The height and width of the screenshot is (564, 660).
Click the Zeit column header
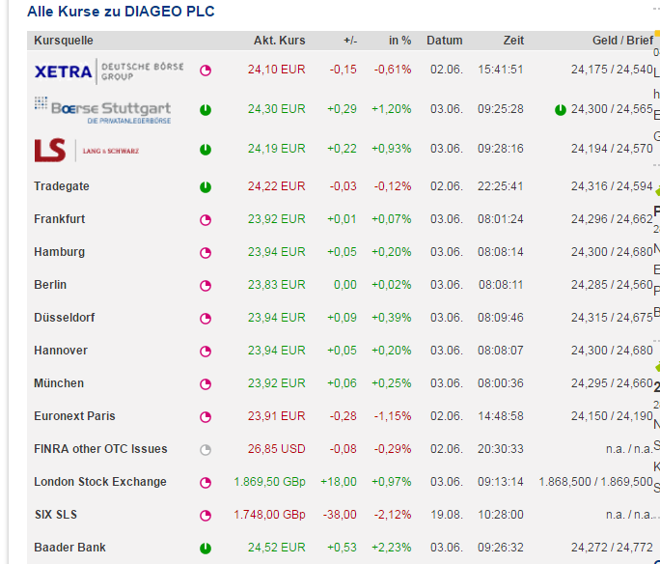(x=513, y=41)
